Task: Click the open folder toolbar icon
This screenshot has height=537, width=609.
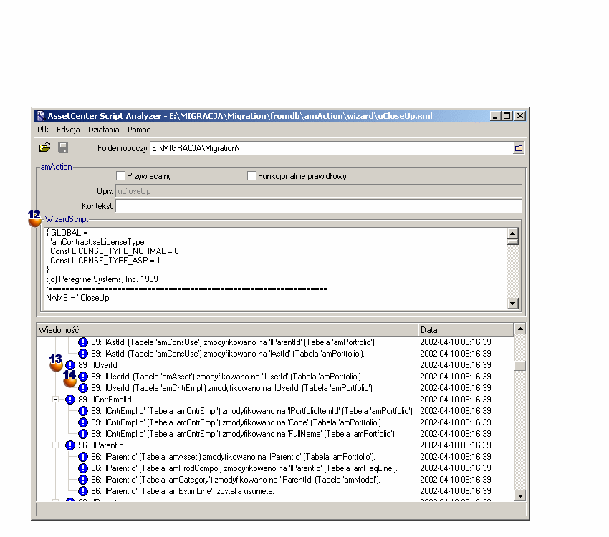Action: tap(45, 147)
